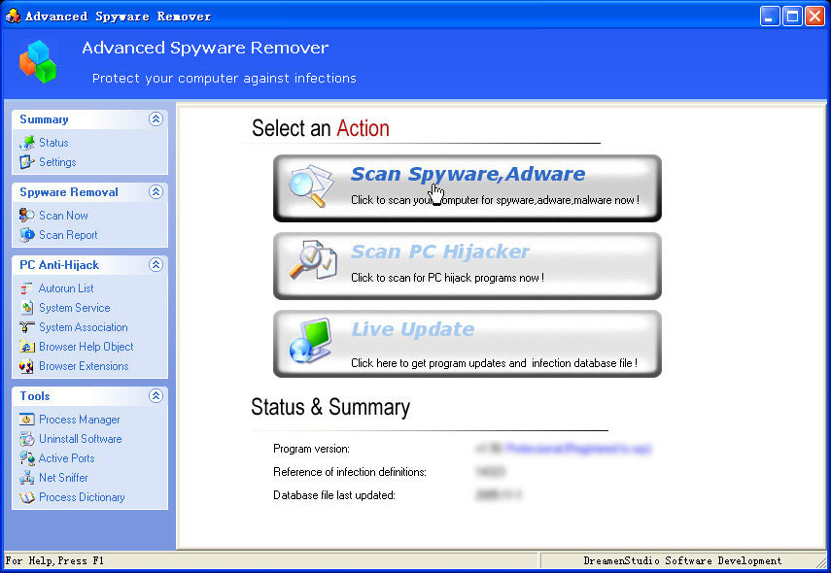Click the Summary panel title
Viewport: 831px width, 573px height.
(44, 119)
